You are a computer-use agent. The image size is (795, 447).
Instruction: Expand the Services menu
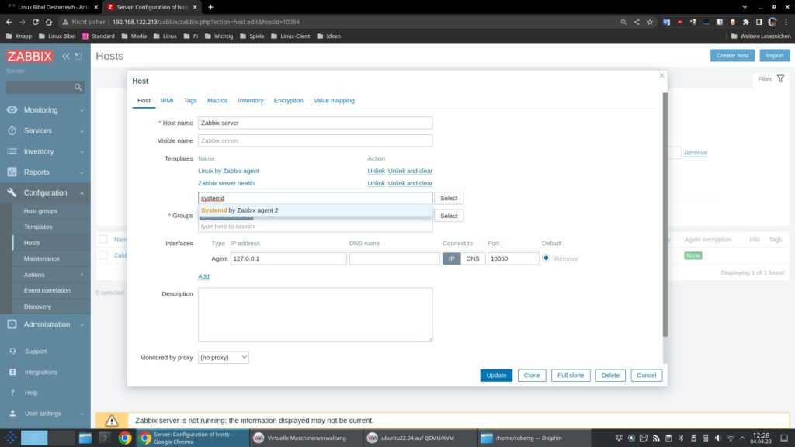(45, 130)
